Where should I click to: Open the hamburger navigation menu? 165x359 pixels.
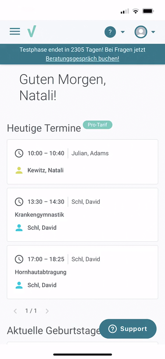[15, 31]
